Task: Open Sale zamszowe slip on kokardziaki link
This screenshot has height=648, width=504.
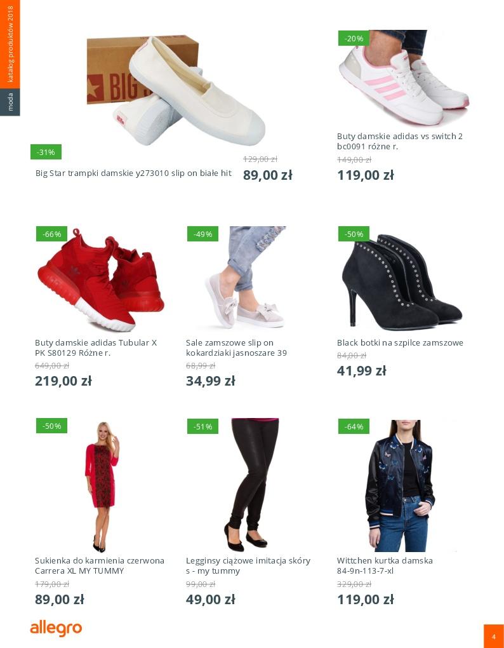Action: (x=236, y=348)
